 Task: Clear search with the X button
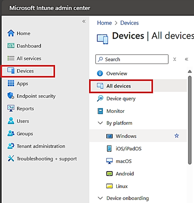(175, 59)
